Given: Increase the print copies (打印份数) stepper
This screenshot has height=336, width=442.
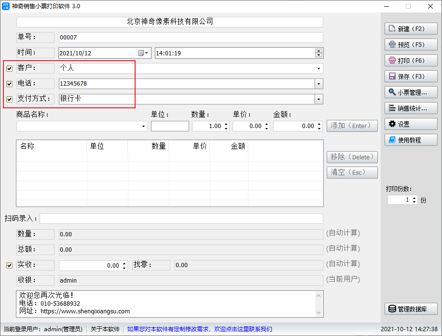Looking at the screenshot, I should click(x=414, y=198).
